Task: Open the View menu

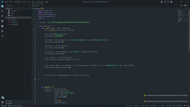Action: [24, 2]
